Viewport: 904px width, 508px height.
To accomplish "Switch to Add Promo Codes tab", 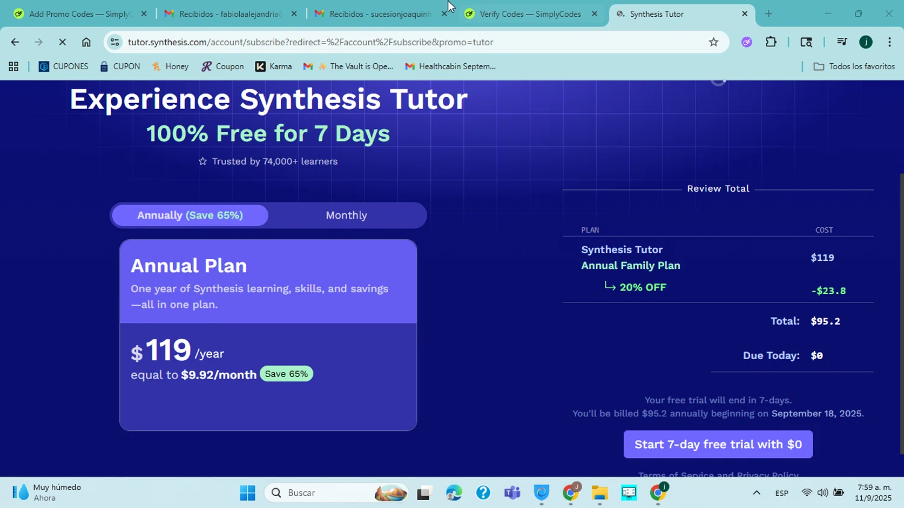I will point(80,14).
